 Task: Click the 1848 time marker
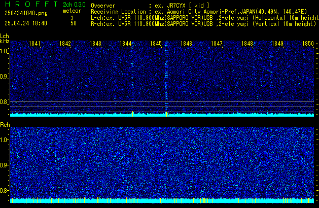coord(247,44)
